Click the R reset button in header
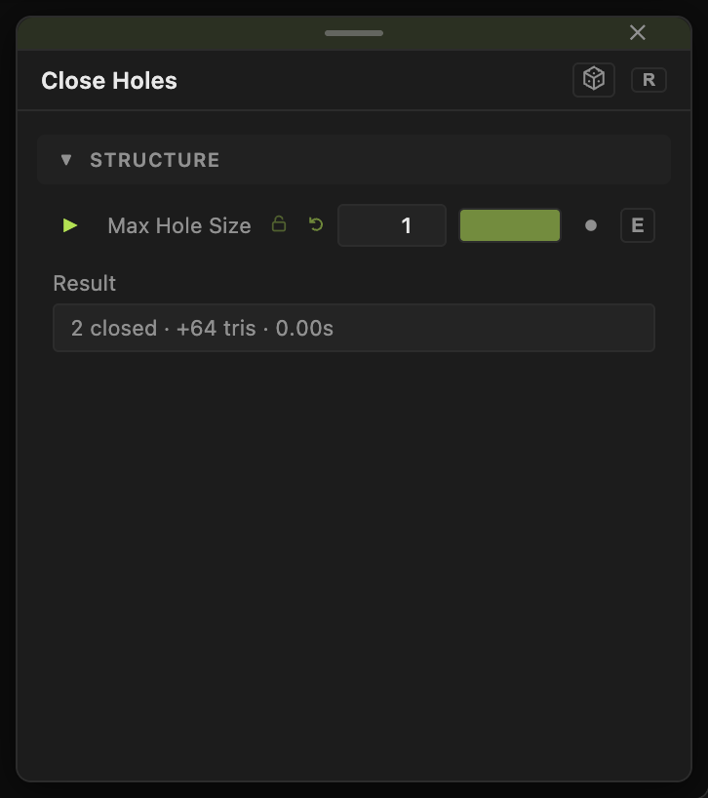 pyautogui.click(x=649, y=80)
